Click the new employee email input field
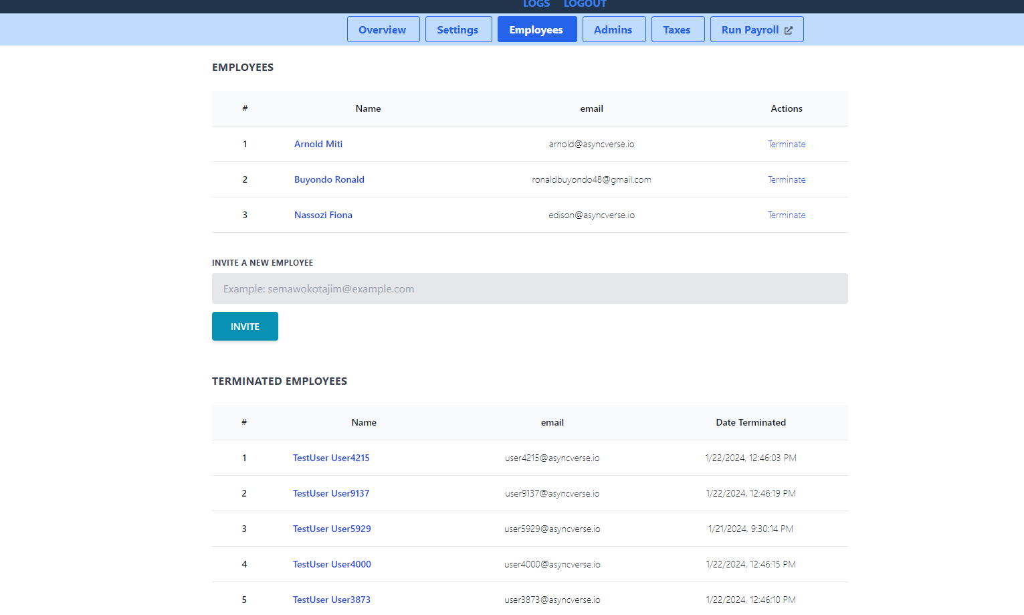The width and height of the screenshot is (1024, 615). point(530,288)
